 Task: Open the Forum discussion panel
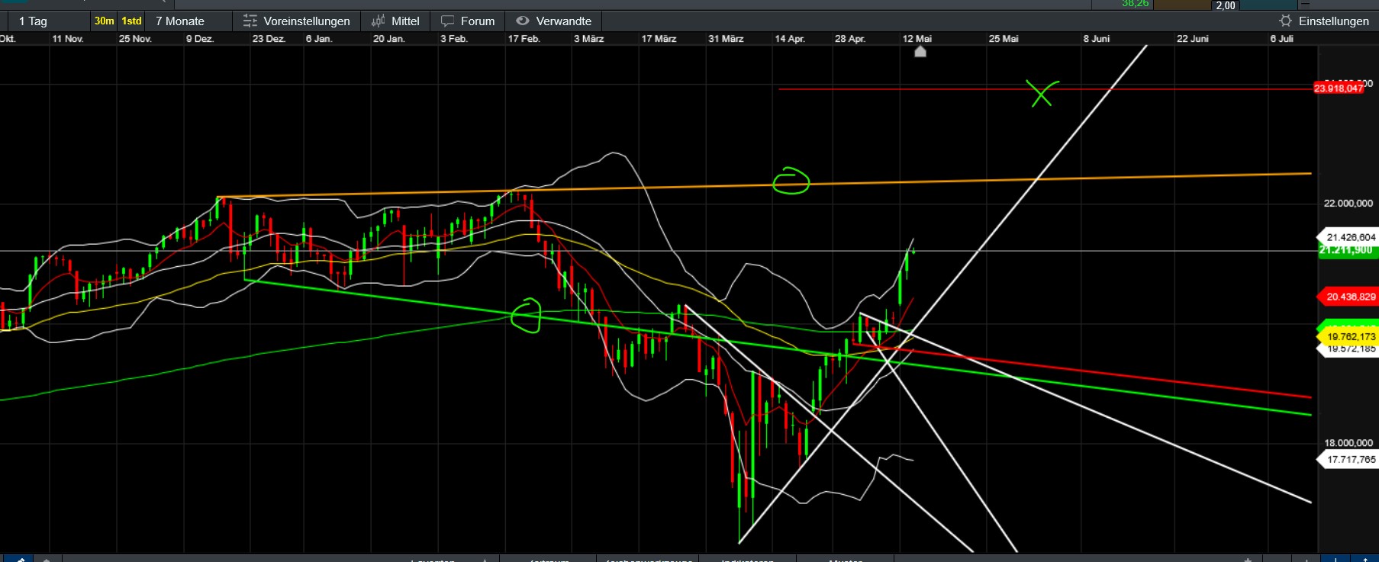tap(468, 21)
